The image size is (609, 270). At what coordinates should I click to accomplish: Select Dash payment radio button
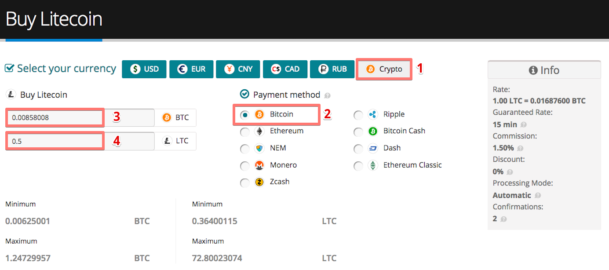click(358, 149)
